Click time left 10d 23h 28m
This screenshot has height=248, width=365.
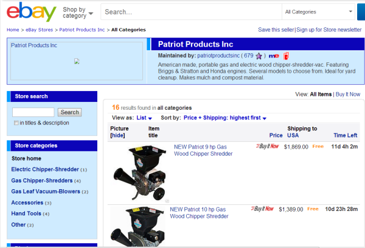pyautogui.click(x=341, y=209)
